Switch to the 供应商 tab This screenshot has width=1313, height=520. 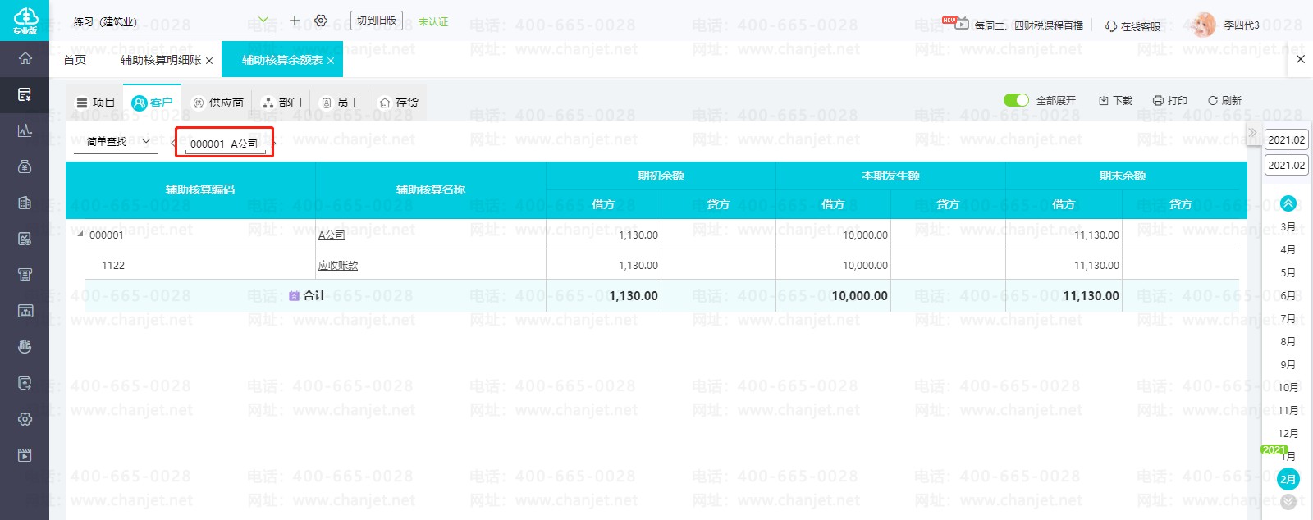coord(218,103)
